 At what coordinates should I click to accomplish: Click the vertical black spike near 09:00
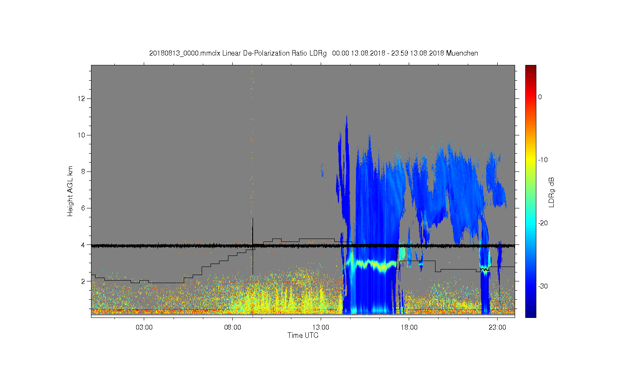tap(253, 246)
